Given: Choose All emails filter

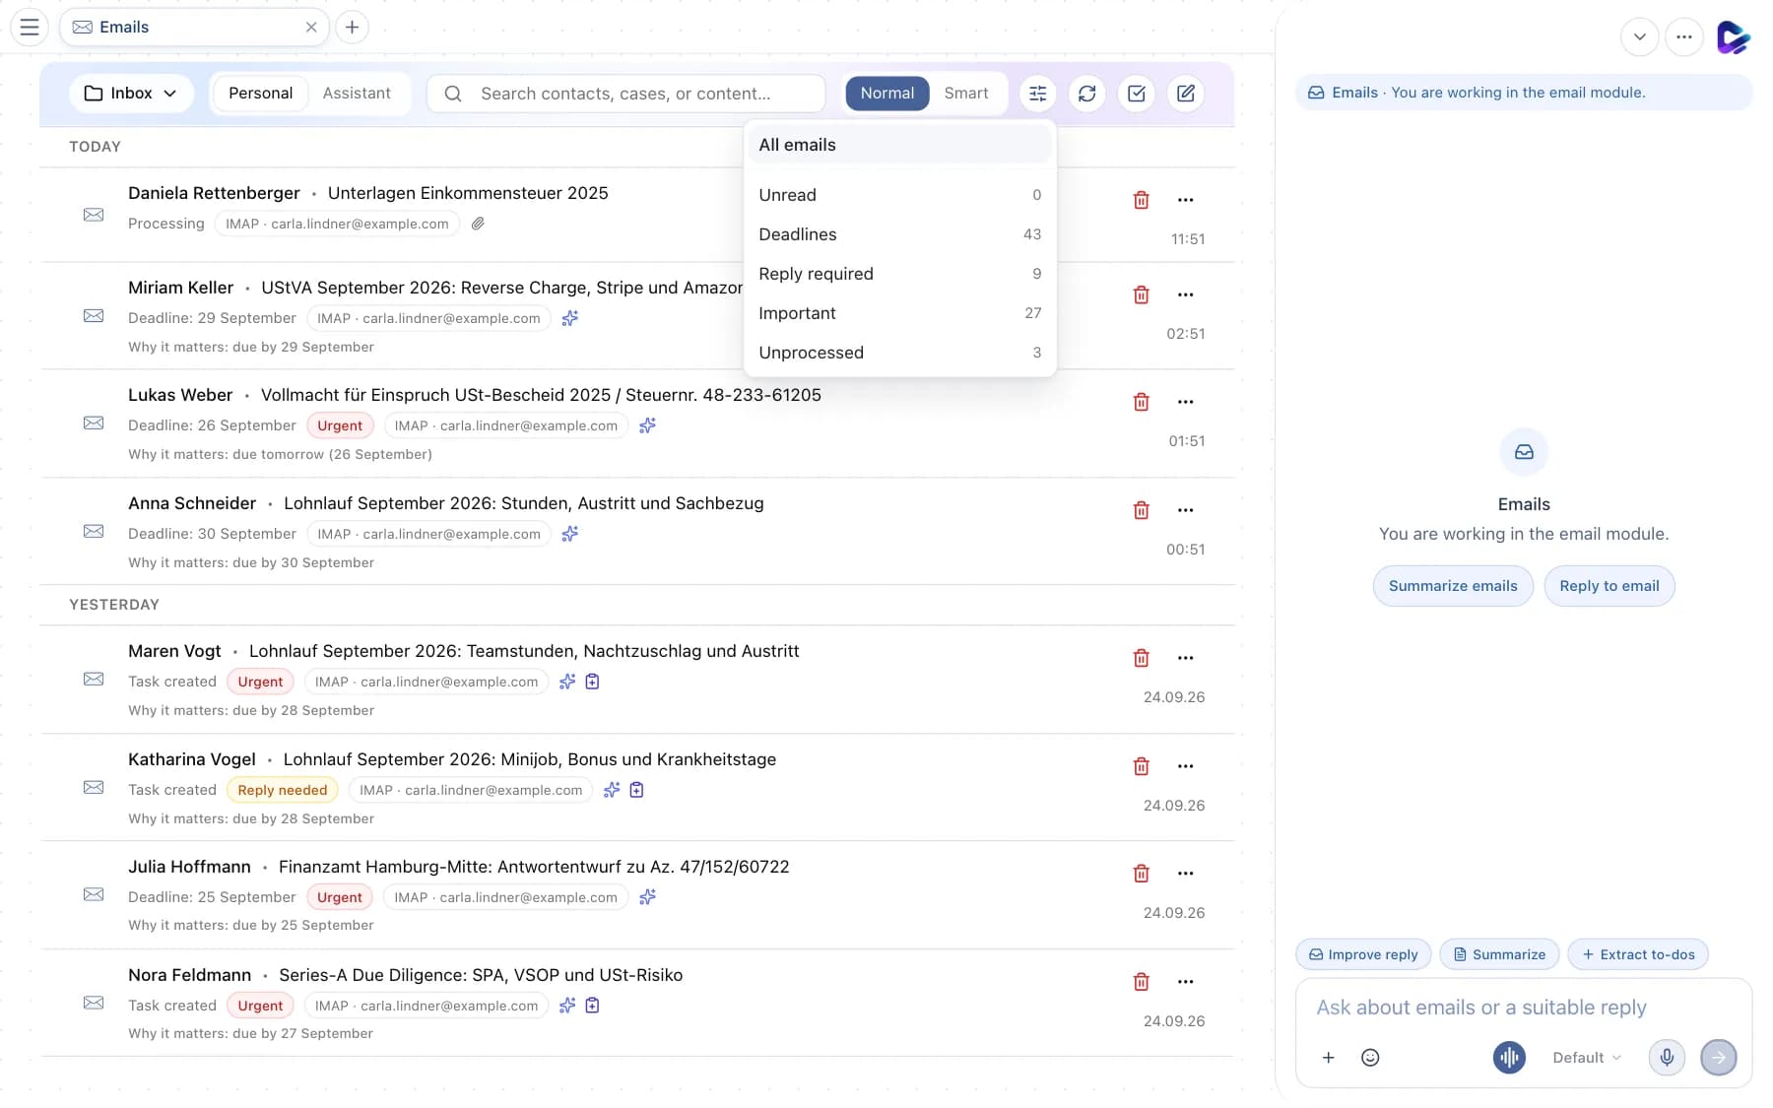Looking at the screenshot, I should [900, 145].
